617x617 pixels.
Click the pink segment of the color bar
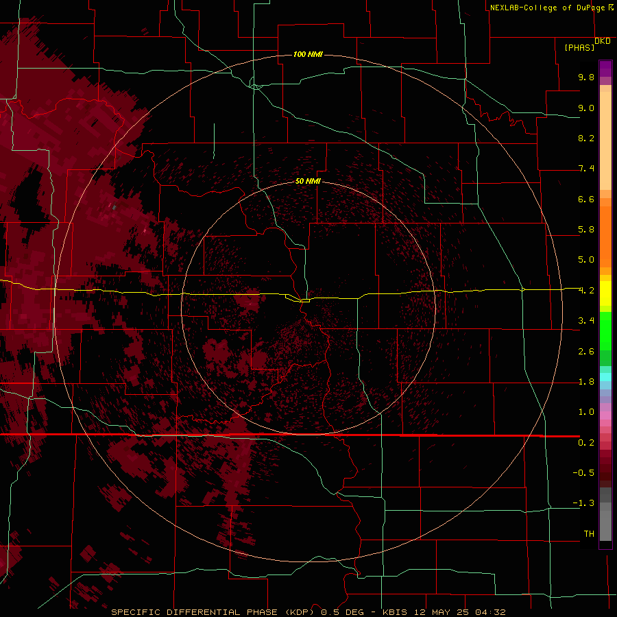(x=605, y=415)
